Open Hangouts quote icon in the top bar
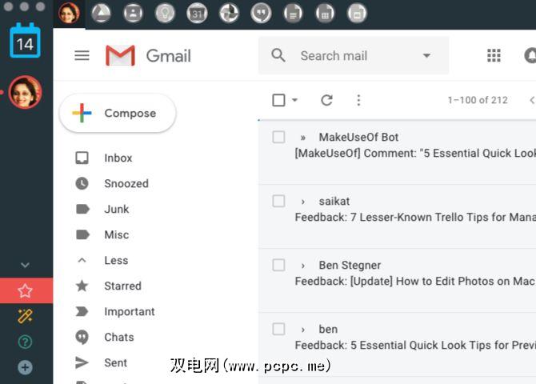 click(x=261, y=14)
